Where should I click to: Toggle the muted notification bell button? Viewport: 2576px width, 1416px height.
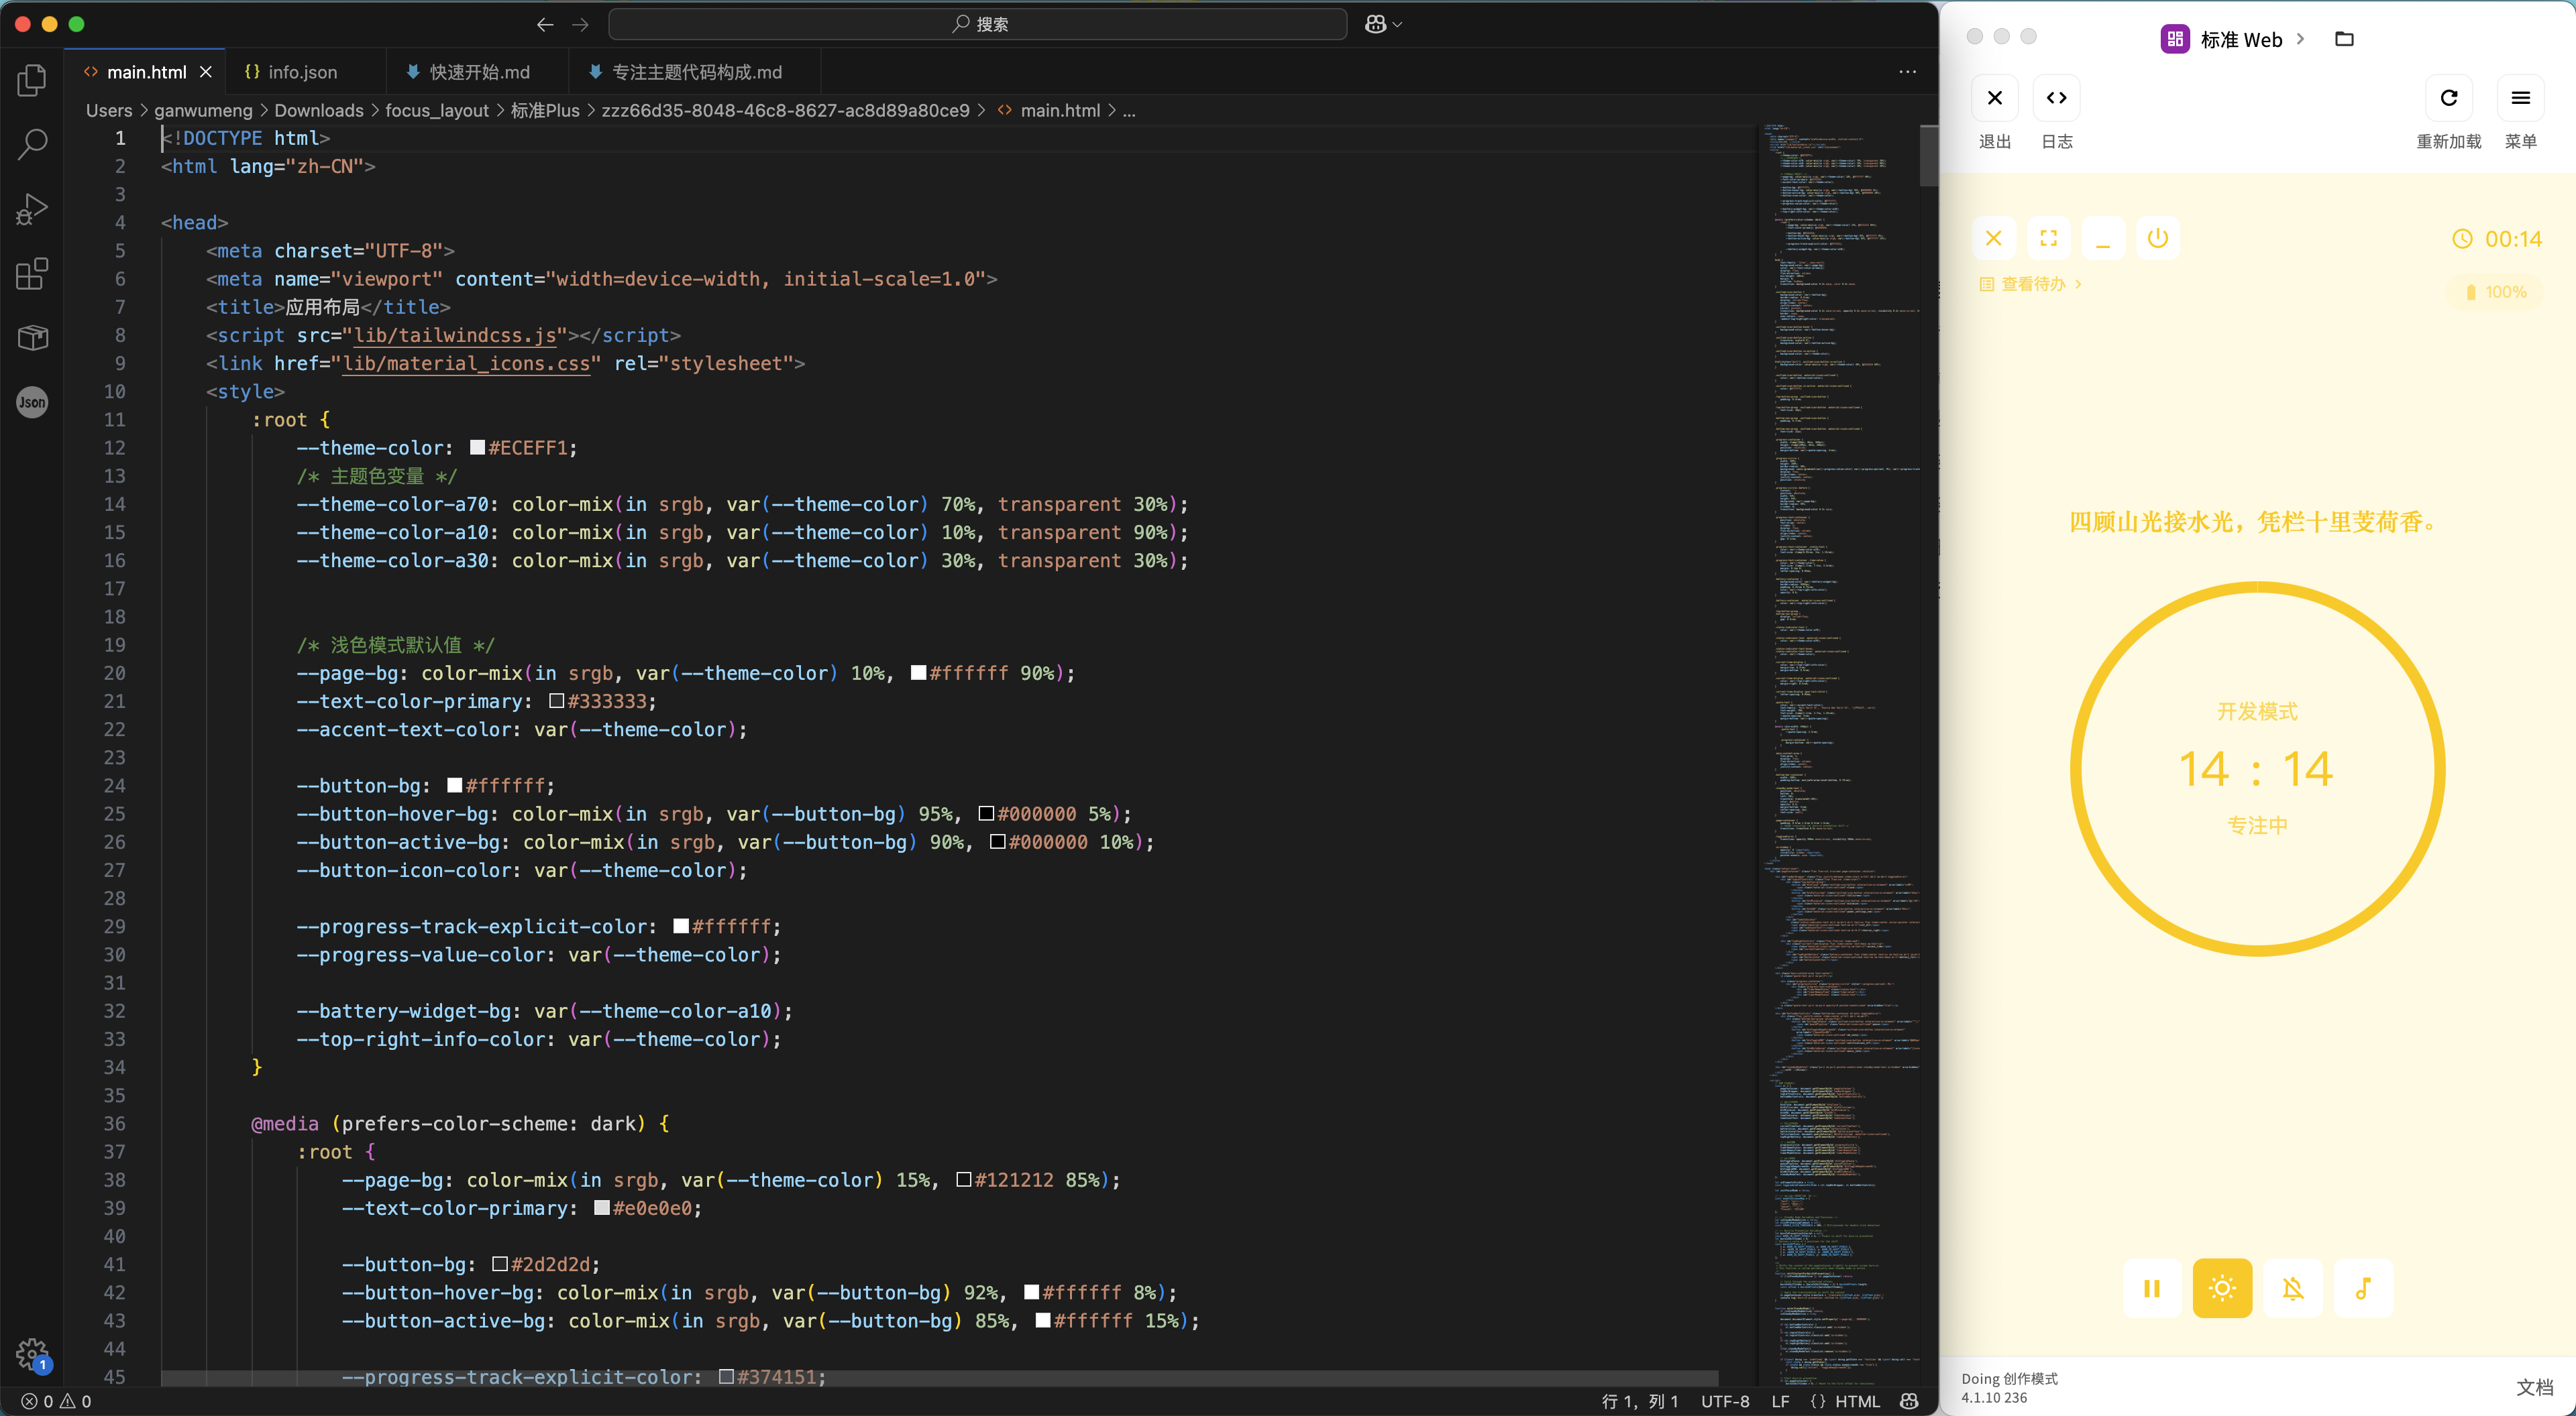click(2292, 1288)
